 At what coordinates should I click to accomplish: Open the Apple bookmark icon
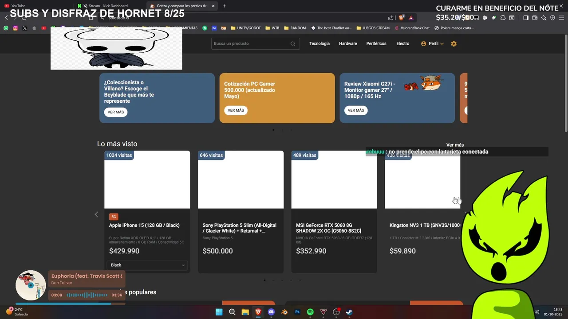click(34, 28)
